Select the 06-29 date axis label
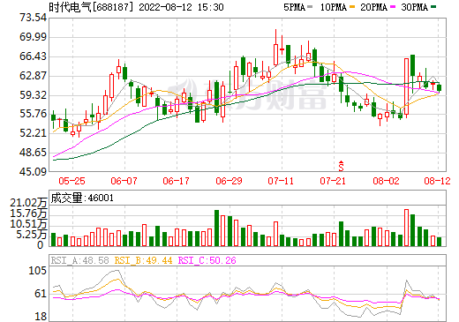The width and height of the screenshot is (459, 322). tap(229, 181)
